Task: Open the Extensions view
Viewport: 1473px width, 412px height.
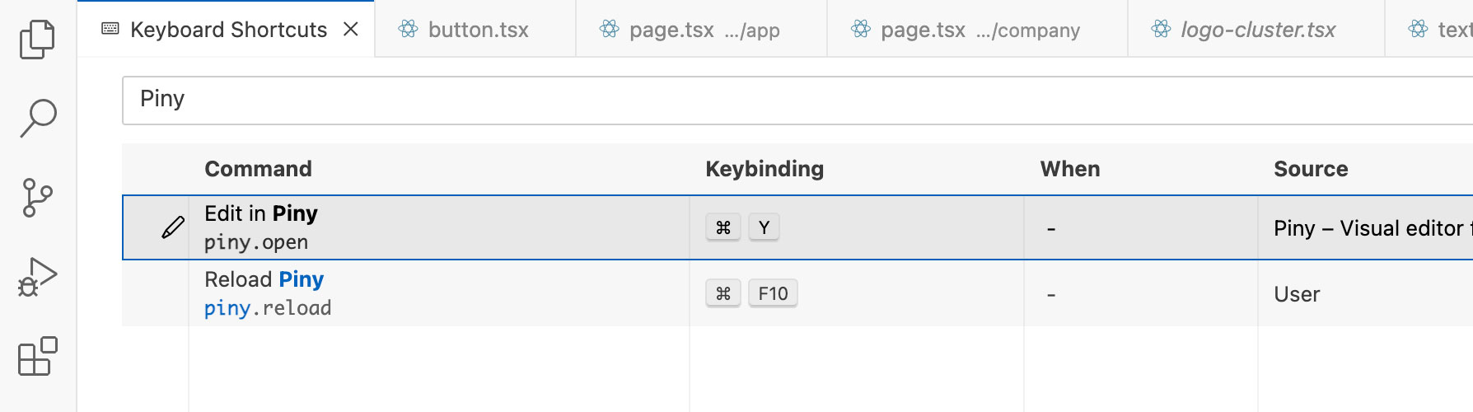Action: (37, 356)
